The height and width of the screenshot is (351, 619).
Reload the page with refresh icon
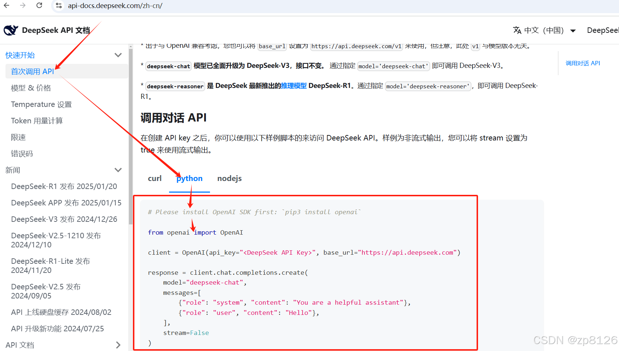click(x=39, y=5)
